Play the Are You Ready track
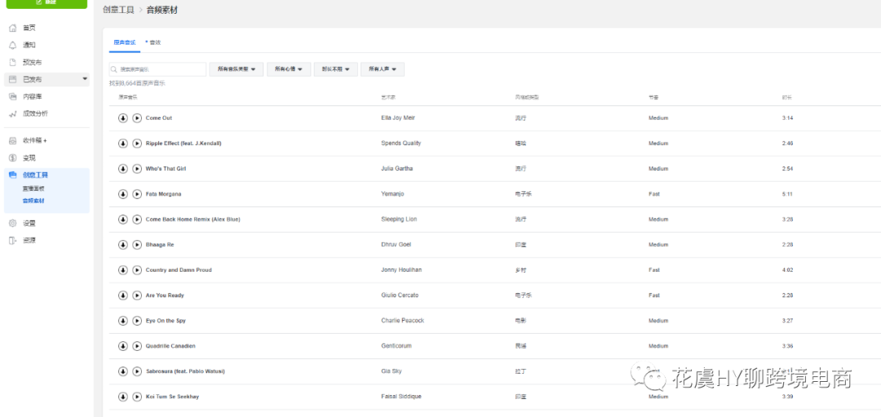This screenshot has width=881, height=417. 137,295
